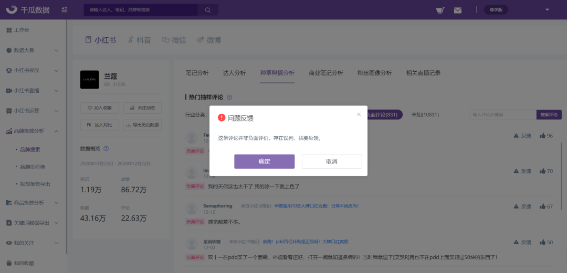
Task: Open note link 年度爱用10支大牌口红合集
Action: (x=317, y=206)
